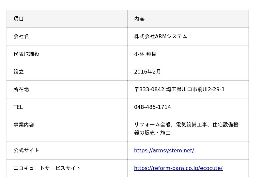
Task: Click the "器の販売・施工" text line
Action: (152, 133)
